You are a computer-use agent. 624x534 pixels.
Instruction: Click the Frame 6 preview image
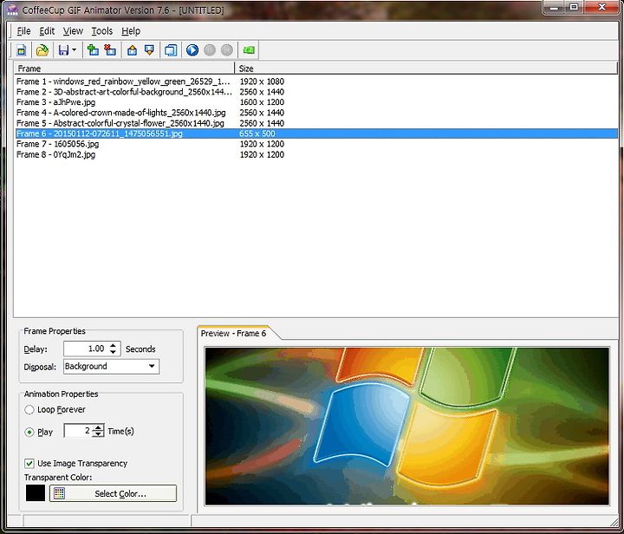(406, 427)
